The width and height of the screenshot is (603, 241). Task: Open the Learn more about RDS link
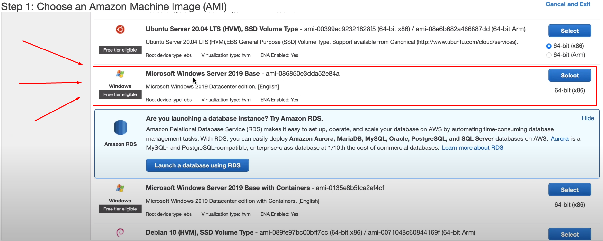coord(472,148)
